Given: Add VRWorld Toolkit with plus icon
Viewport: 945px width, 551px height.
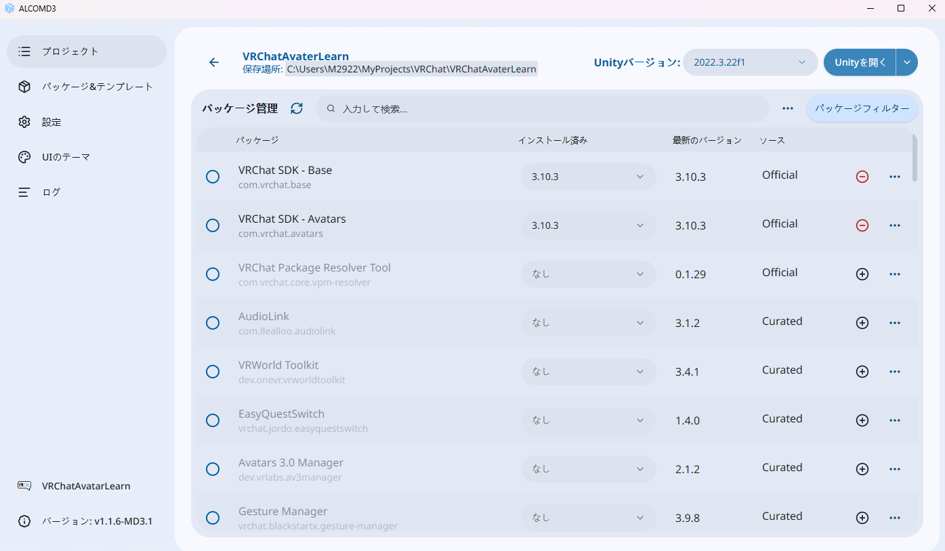Looking at the screenshot, I should point(862,372).
